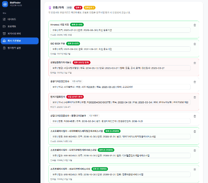Screen dimensions: 208x183
Task: Click the BidFinder logo icon
Action: (x=5, y=4)
